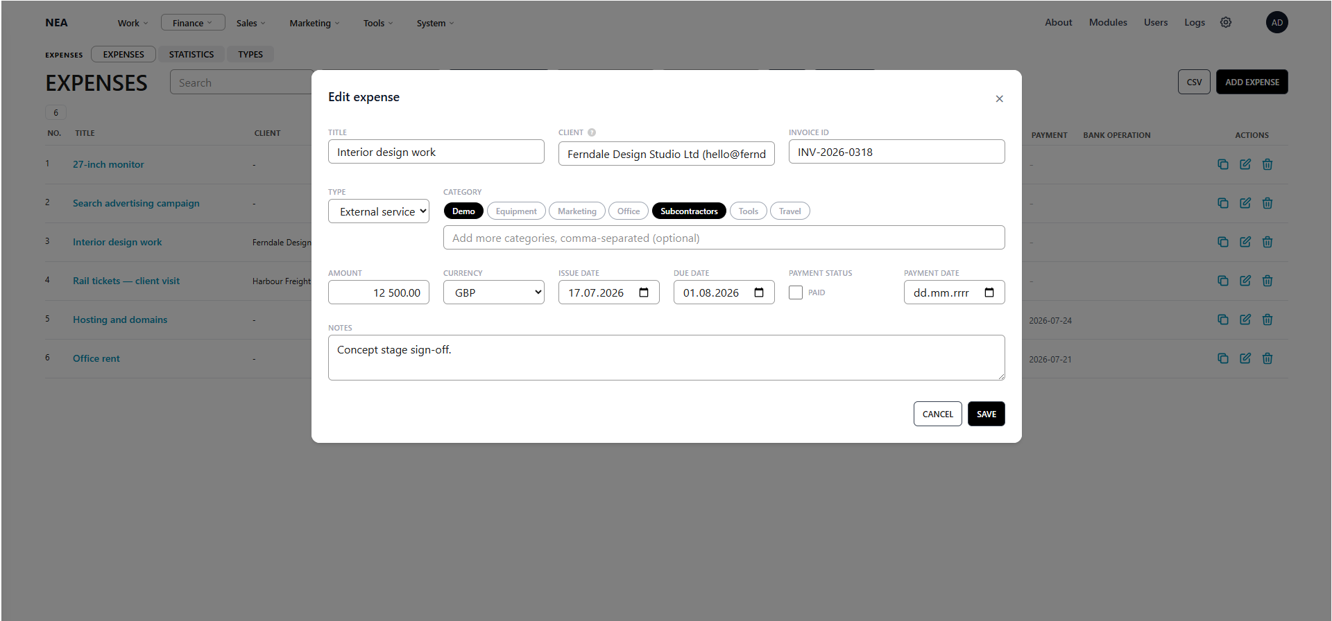
Task: Expand the Work menu
Action: tap(133, 23)
